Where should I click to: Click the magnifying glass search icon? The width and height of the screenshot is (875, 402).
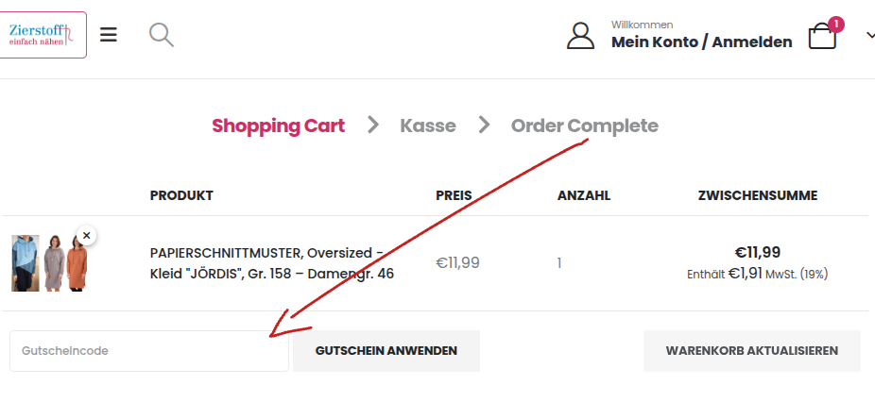click(x=162, y=35)
